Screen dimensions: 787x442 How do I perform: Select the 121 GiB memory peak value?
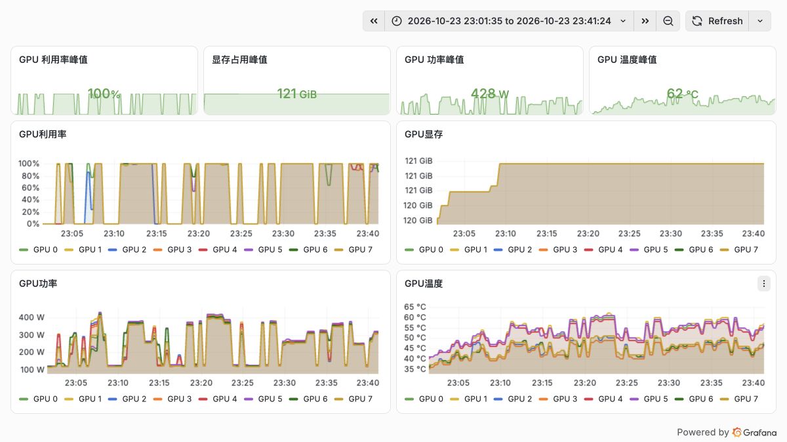click(x=297, y=94)
